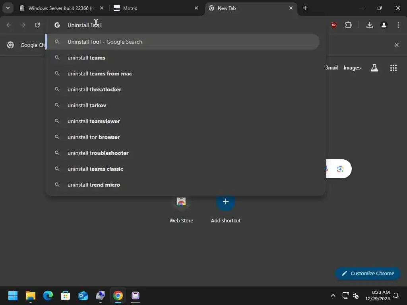Open the Web Store shortcut

181,210
